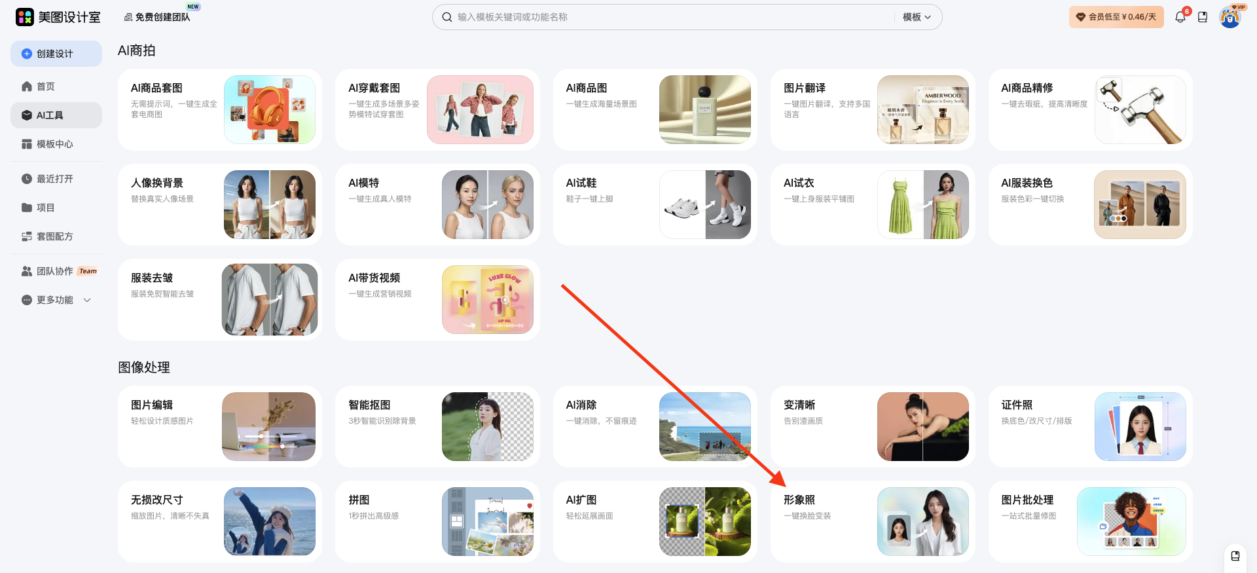
Task: Click the 套图配方 icon in sidebar
Action: click(27, 236)
